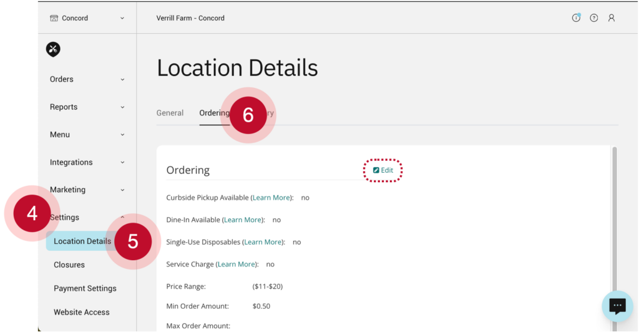This screenshot has height=335, width=639.
Task: Open the help question mark icon
Action: 593,18
